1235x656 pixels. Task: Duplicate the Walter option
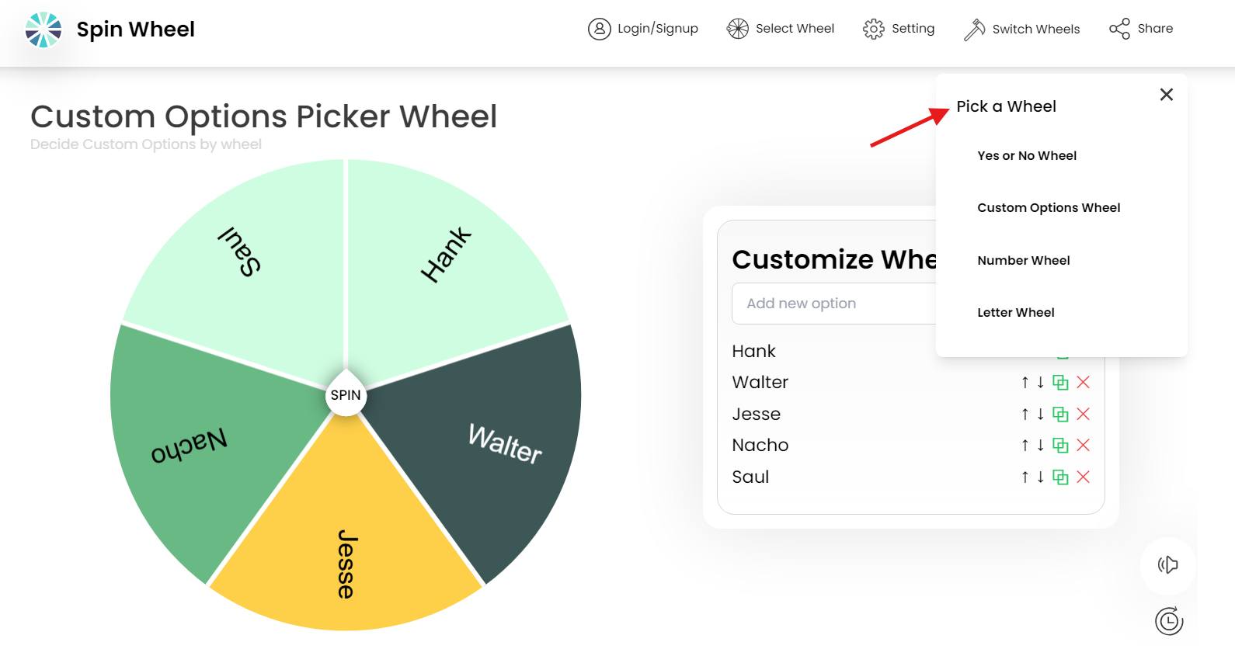(x=1061, y=382)
